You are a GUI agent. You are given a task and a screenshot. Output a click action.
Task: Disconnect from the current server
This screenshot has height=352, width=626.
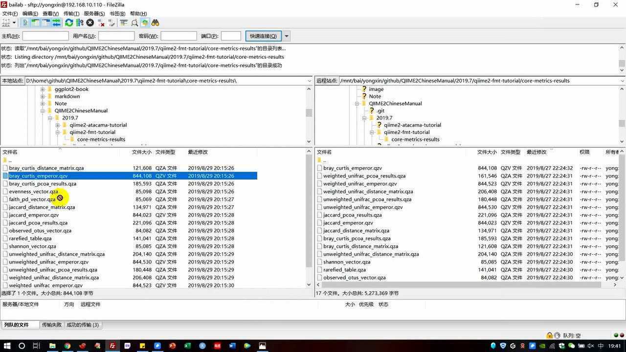click(101, 22)
